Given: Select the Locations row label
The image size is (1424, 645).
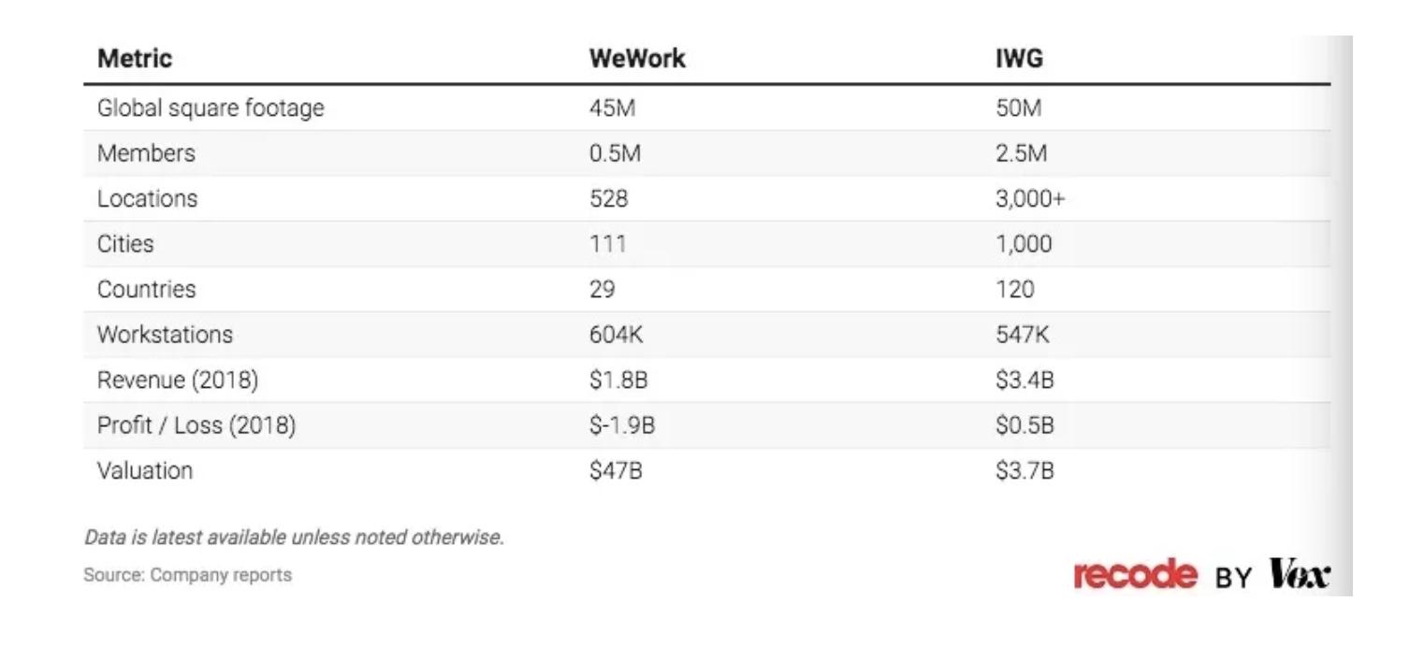Looking at the screenshot, I should tap(147, 198).
